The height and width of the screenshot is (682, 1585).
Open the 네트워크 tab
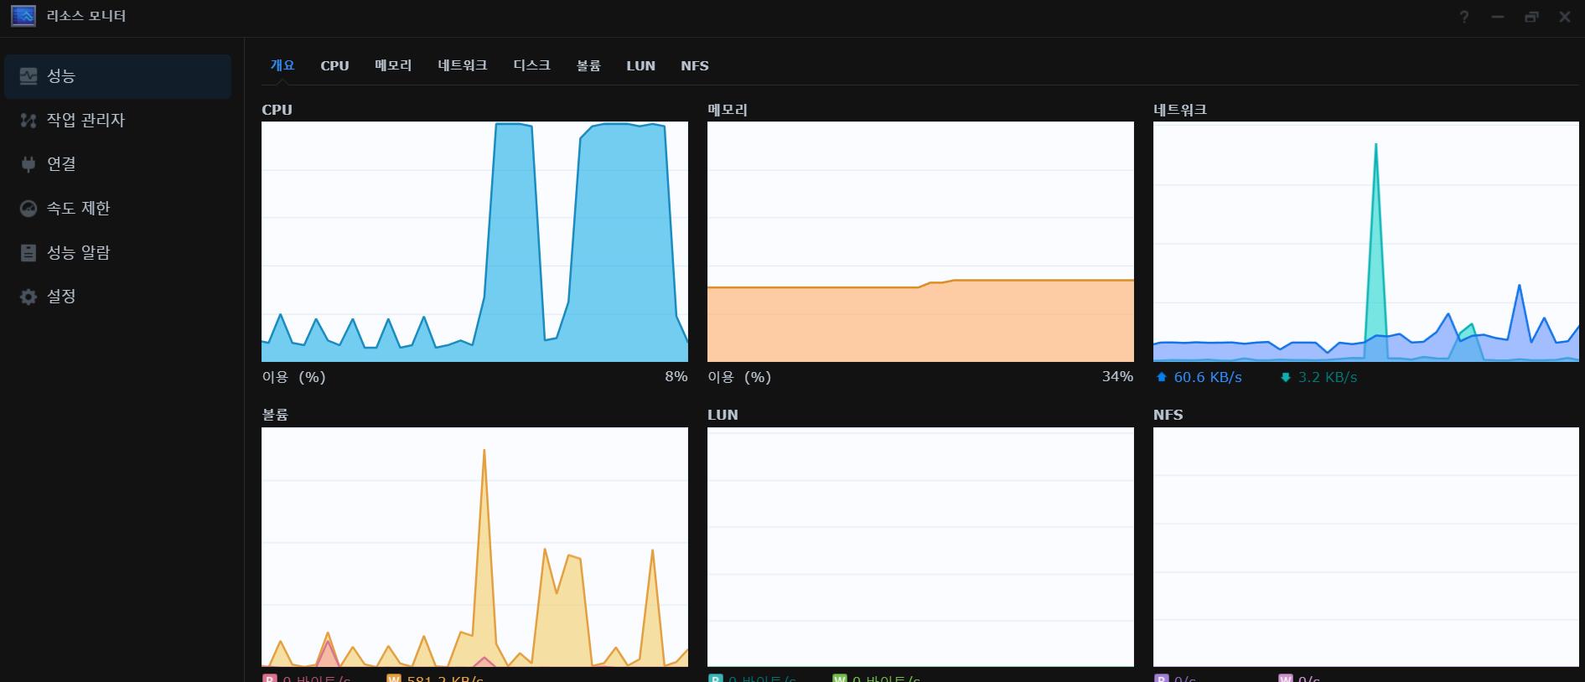(x=462, y=66)
